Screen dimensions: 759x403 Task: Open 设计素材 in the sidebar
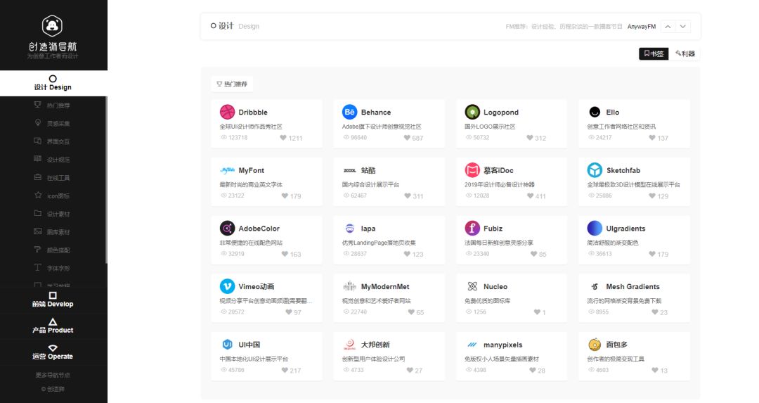click(52, 214)
